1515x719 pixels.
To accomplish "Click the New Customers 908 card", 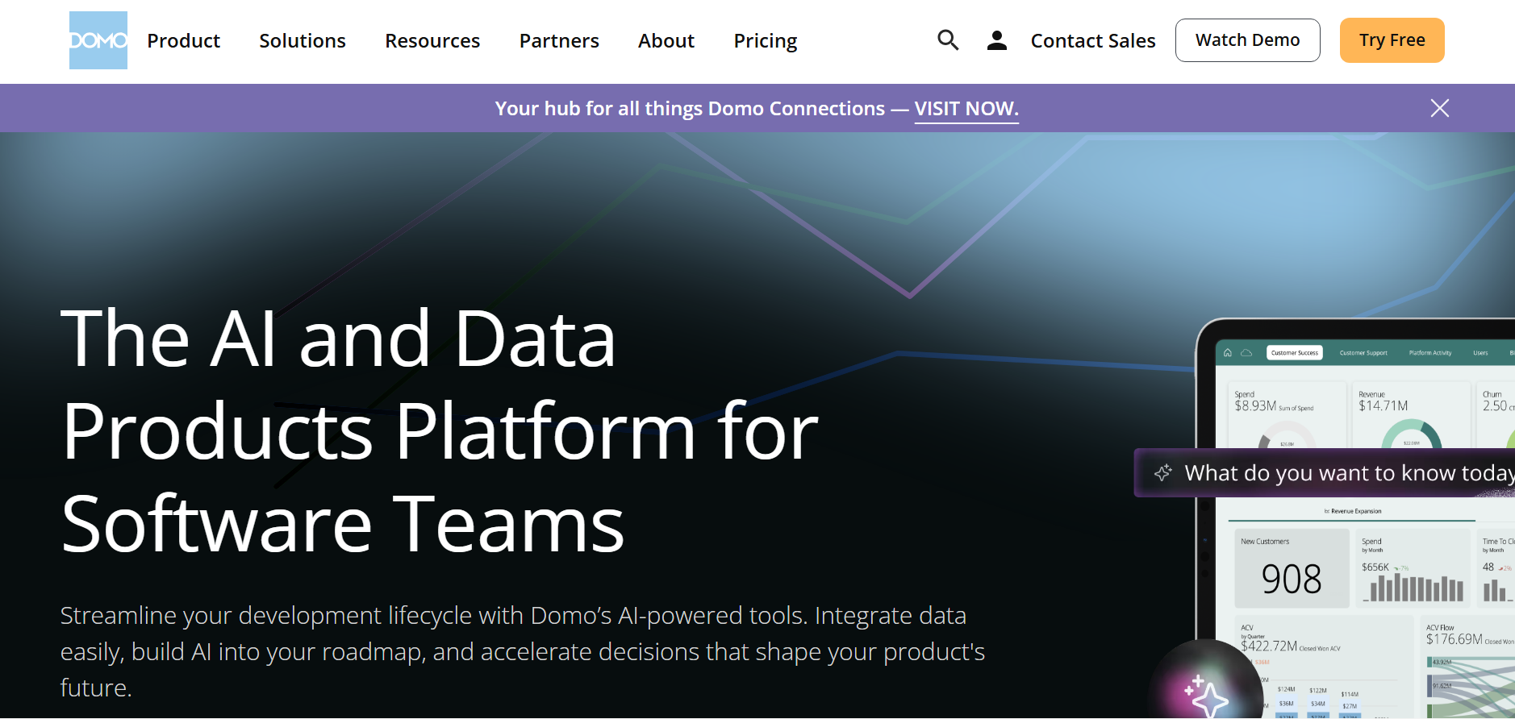I will [1292, 568].
